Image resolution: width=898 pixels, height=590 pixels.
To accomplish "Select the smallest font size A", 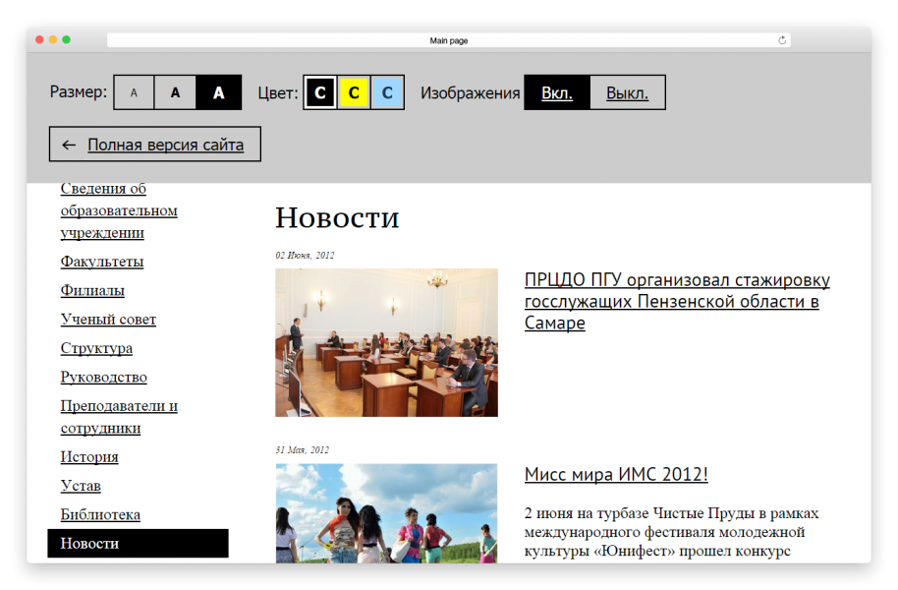I will [x=135, y=92].
